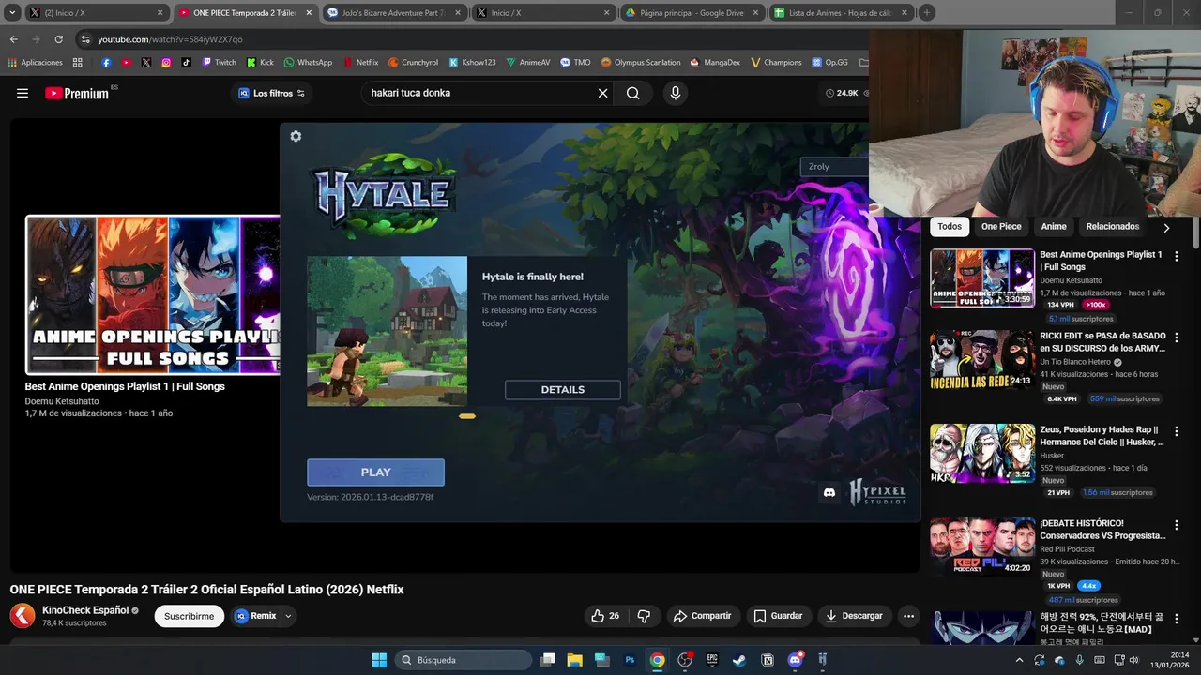Click Windows taskbar Búsqueda search box
This screenshot has width=1201, height=675.
pos(464,660)
